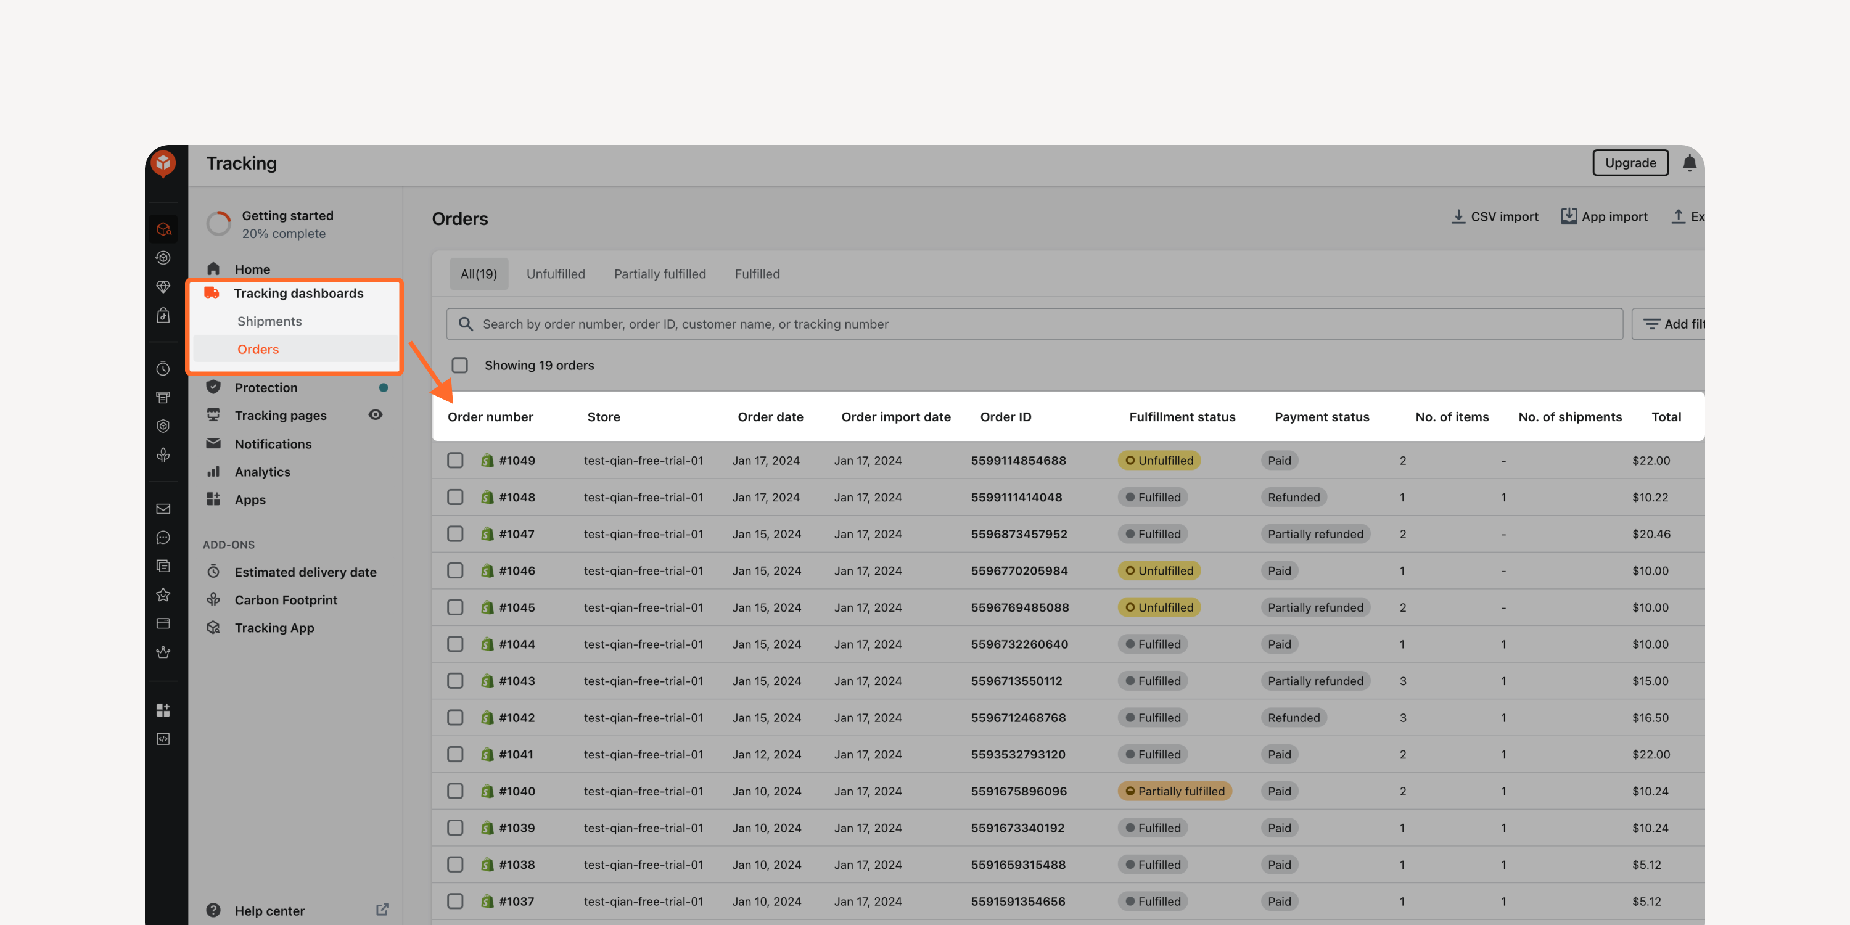Viewport: 1850px width, 925px height.
Task: Open the crown icon in the dark rail
Action: [164, 652]
